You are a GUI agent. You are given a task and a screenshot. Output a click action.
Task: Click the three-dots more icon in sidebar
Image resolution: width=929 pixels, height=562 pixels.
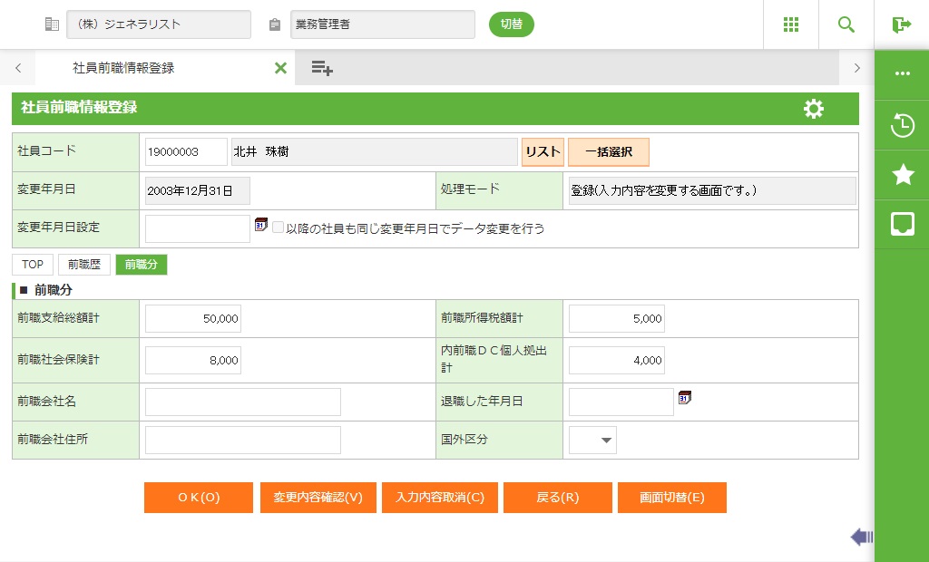point(902,74)
